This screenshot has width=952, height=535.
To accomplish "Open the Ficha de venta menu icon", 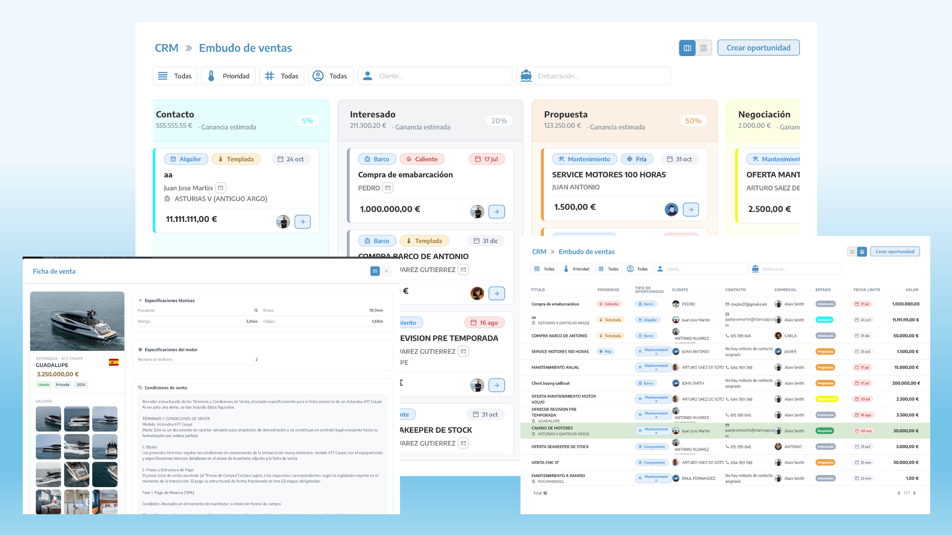I will [375, 271].
